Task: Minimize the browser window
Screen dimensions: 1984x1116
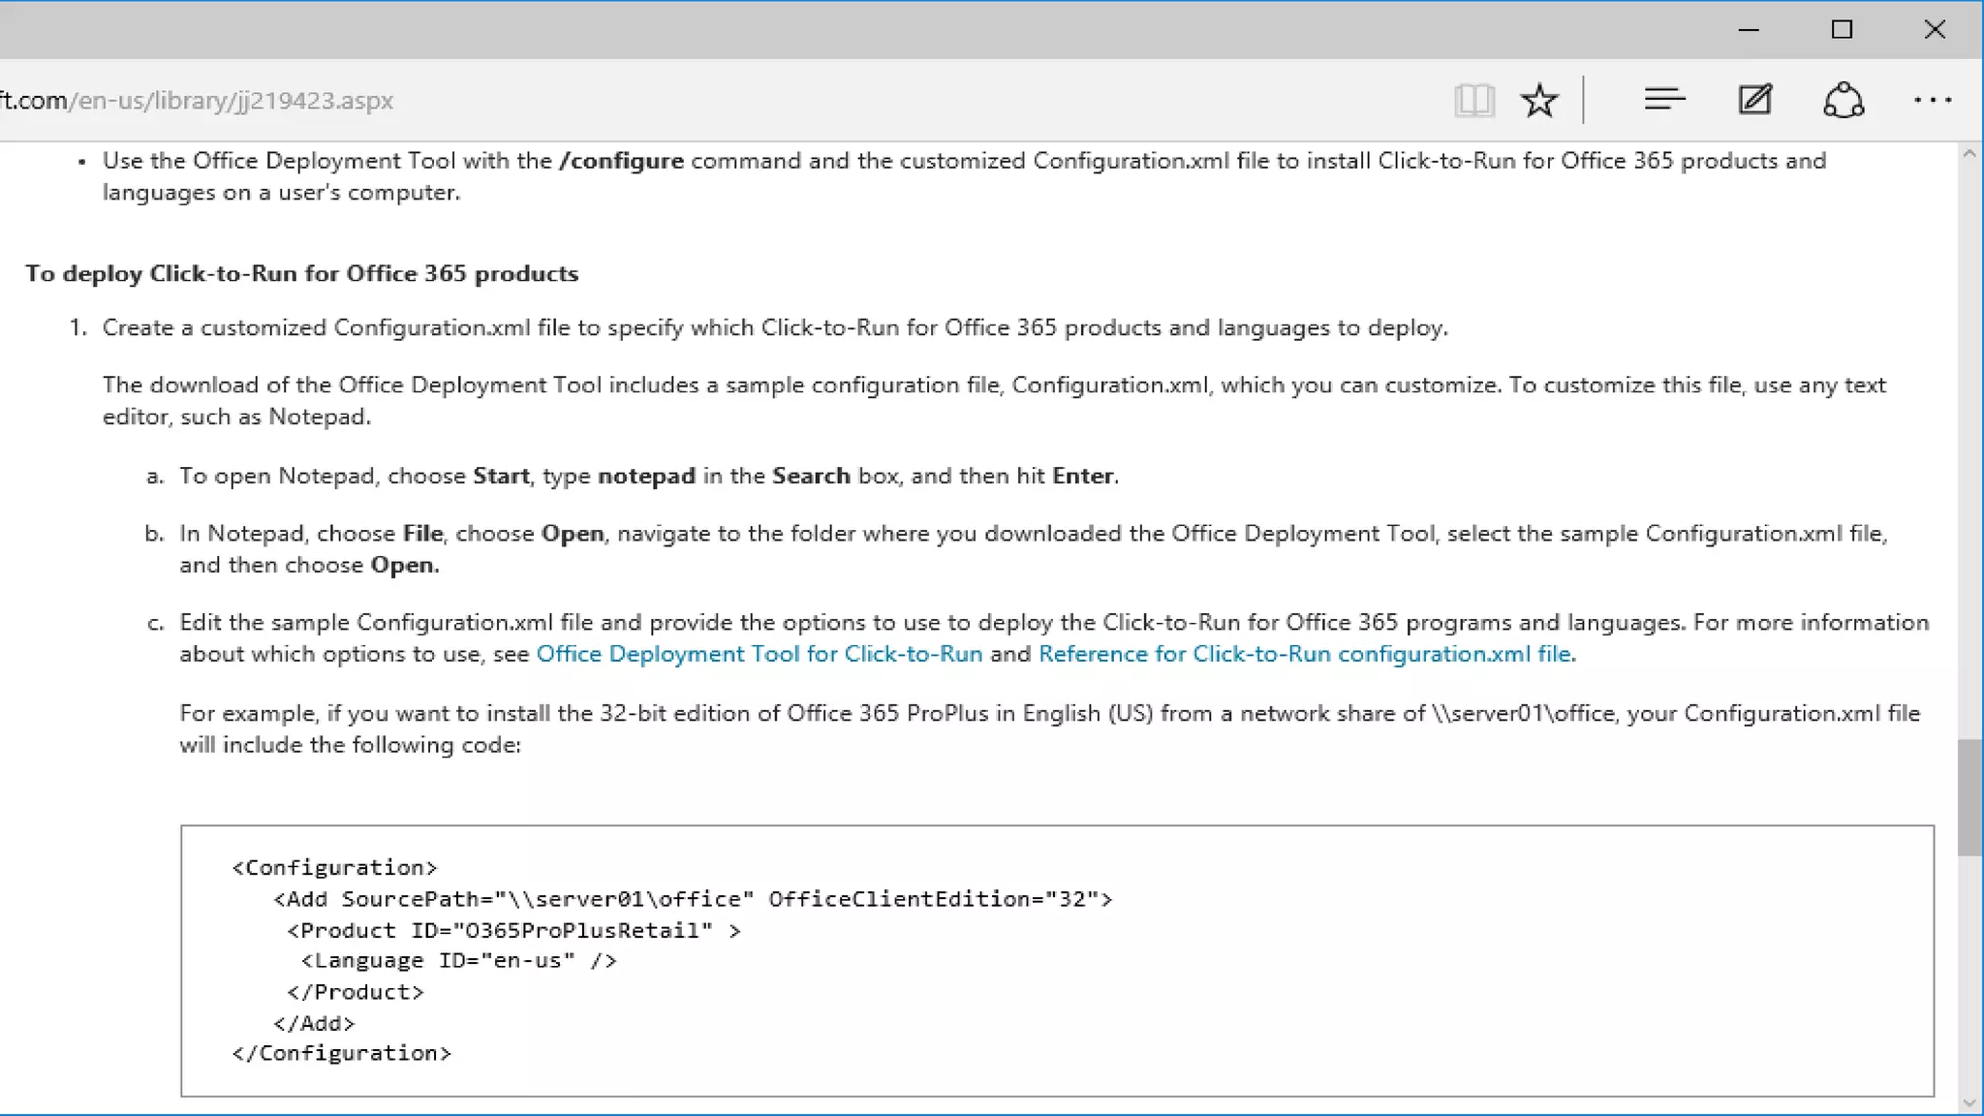Action: [x=1749, y=30]
